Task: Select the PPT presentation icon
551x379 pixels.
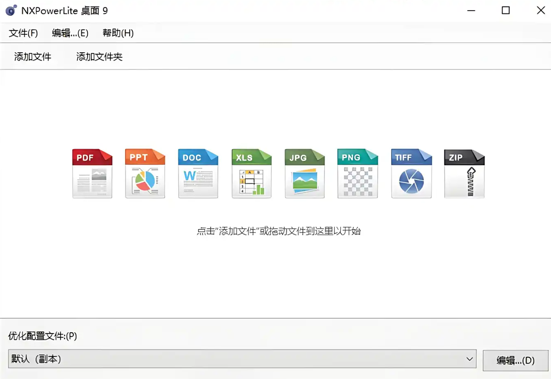Action: coord(145,173)
